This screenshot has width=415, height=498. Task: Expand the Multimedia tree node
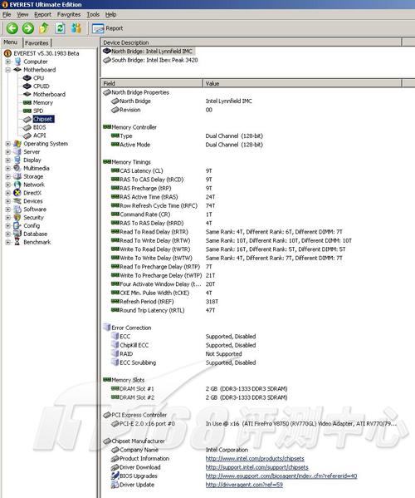(x=8, y=168)
